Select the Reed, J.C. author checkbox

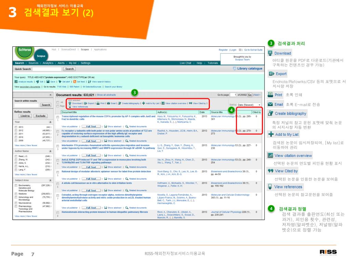click(16, 156)
